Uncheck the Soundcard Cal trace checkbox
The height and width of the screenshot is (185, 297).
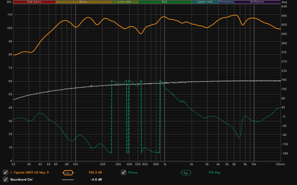pos(6,179)
